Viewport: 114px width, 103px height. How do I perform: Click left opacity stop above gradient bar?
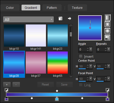(x=6, y=90)
